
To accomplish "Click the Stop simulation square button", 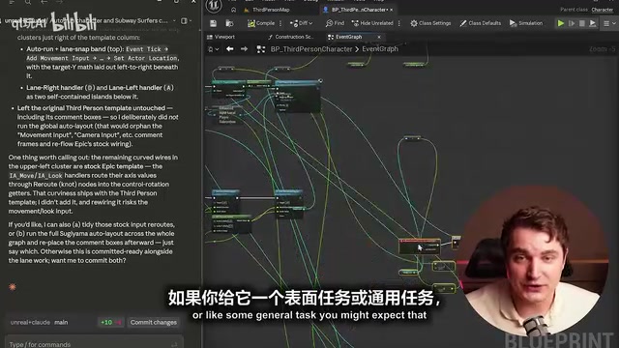I will tap(582, 23).
